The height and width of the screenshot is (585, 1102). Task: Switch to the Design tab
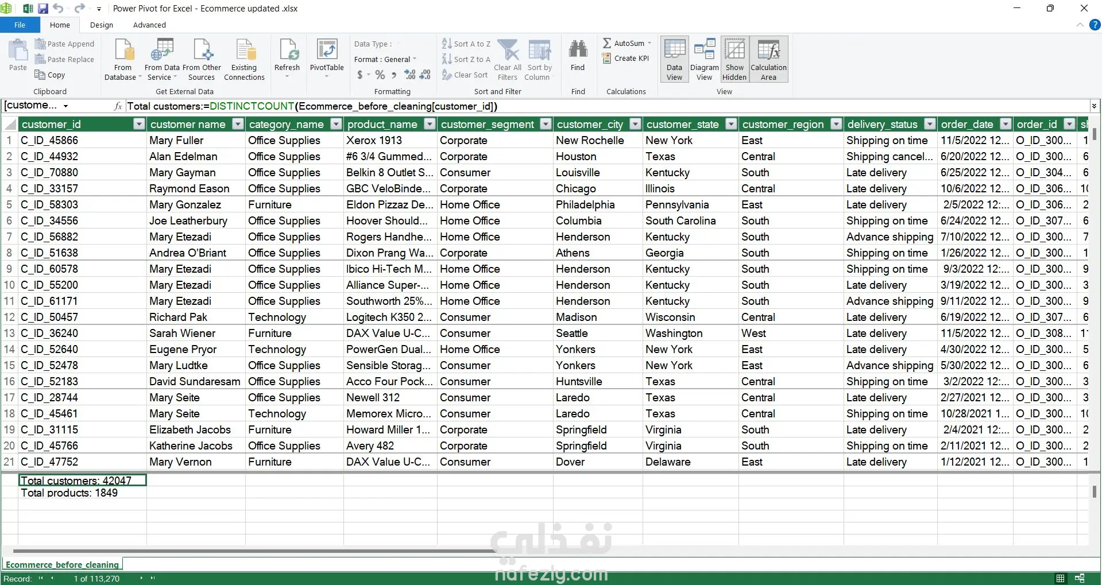102,25
